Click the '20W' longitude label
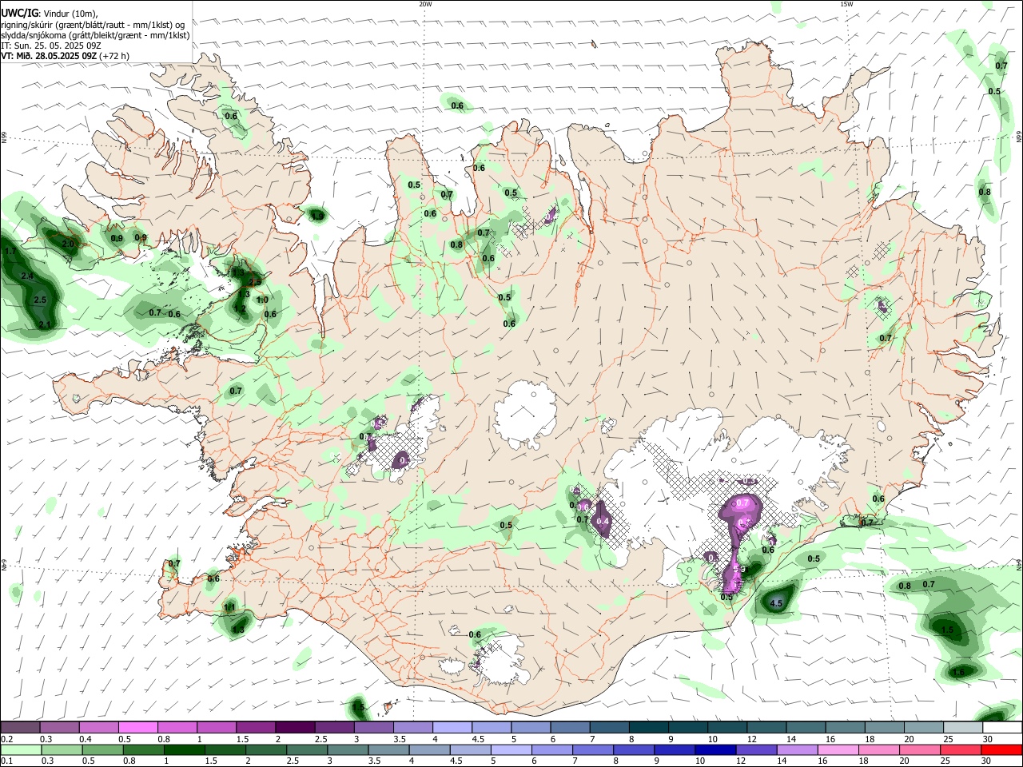 tap(425, 4)
